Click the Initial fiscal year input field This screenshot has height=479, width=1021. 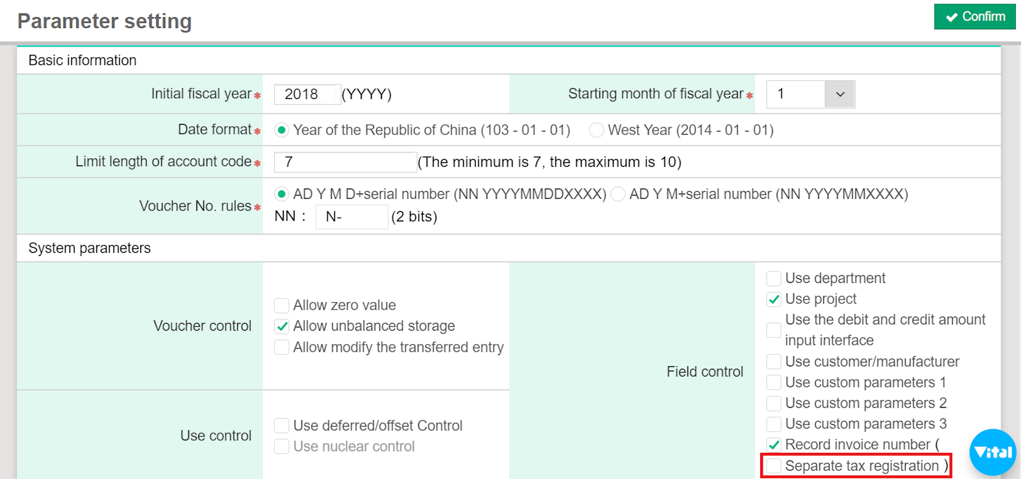[307, 94]
